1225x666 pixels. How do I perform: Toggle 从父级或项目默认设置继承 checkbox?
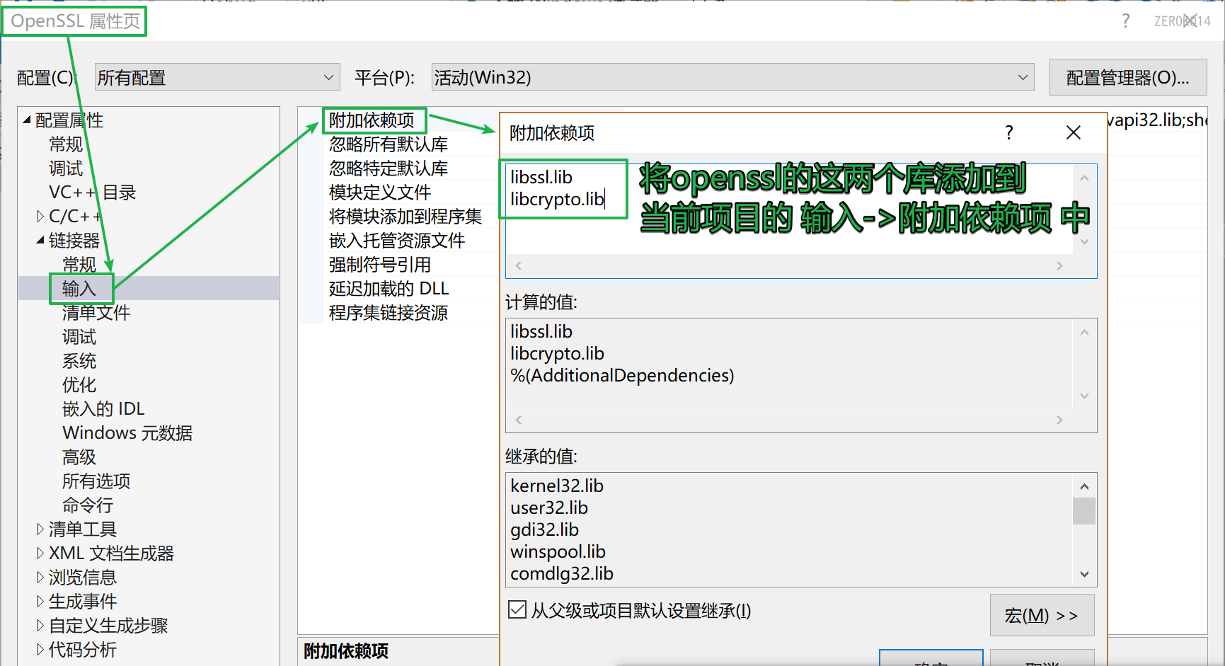(x=517, y=609)
